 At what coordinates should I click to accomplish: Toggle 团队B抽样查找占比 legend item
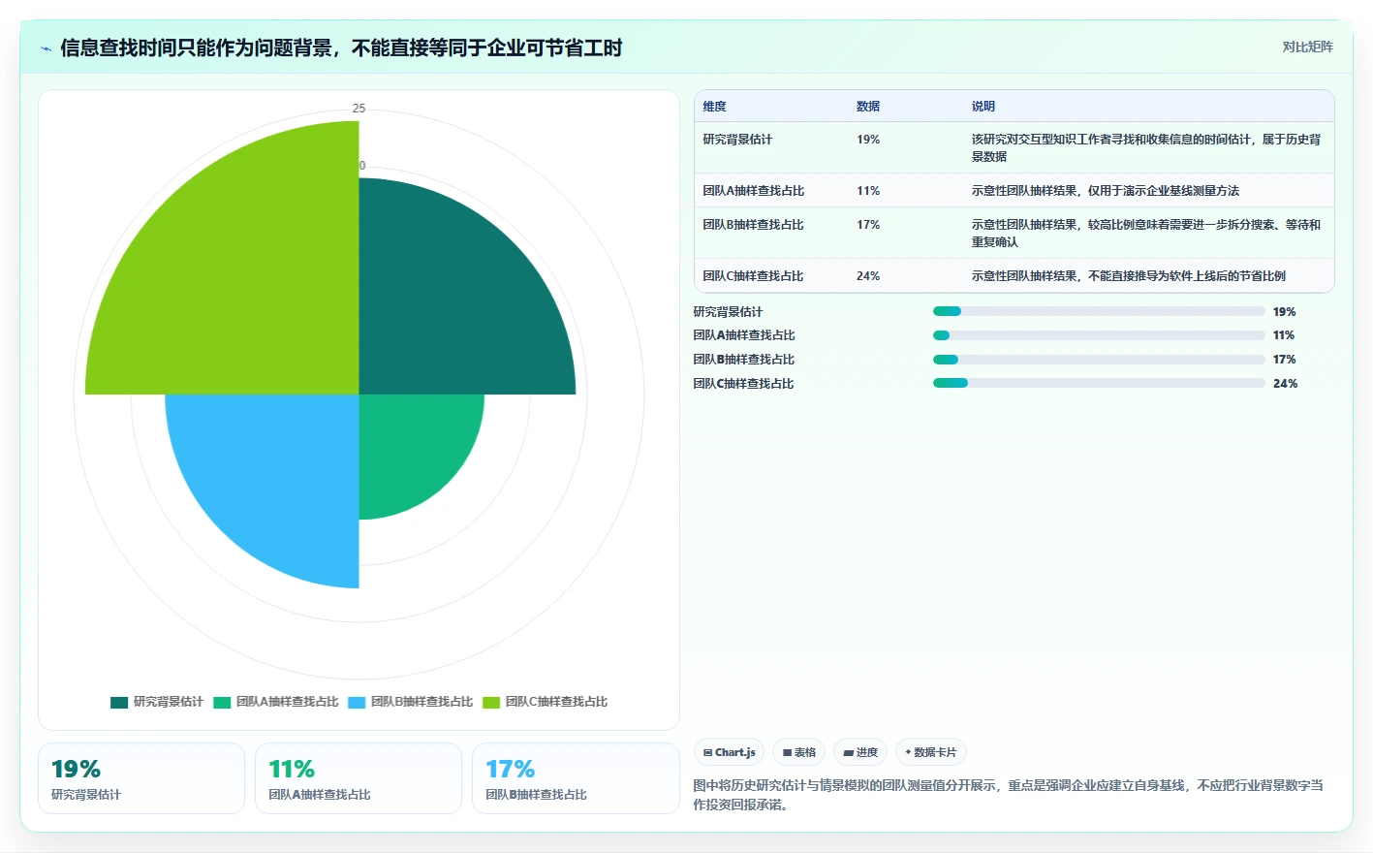click(411, 702)
